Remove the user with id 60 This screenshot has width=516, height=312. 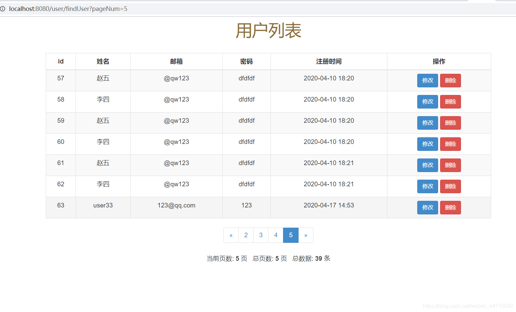[450, 144]
